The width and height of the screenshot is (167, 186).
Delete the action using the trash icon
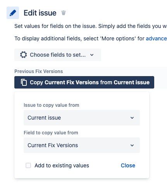(64, 13)
